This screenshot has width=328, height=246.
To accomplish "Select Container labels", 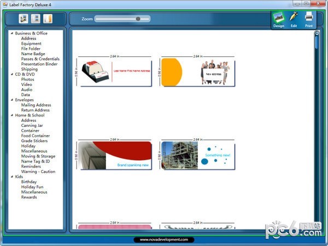I will pyautogui.click(x=30, y=131).
